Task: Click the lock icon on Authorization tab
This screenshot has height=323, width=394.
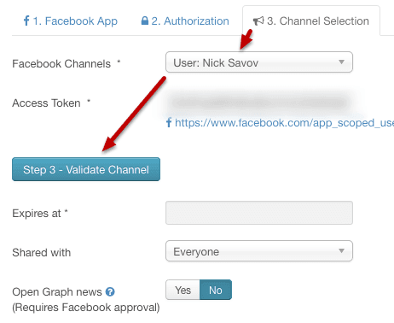Action: click(145, 21)
